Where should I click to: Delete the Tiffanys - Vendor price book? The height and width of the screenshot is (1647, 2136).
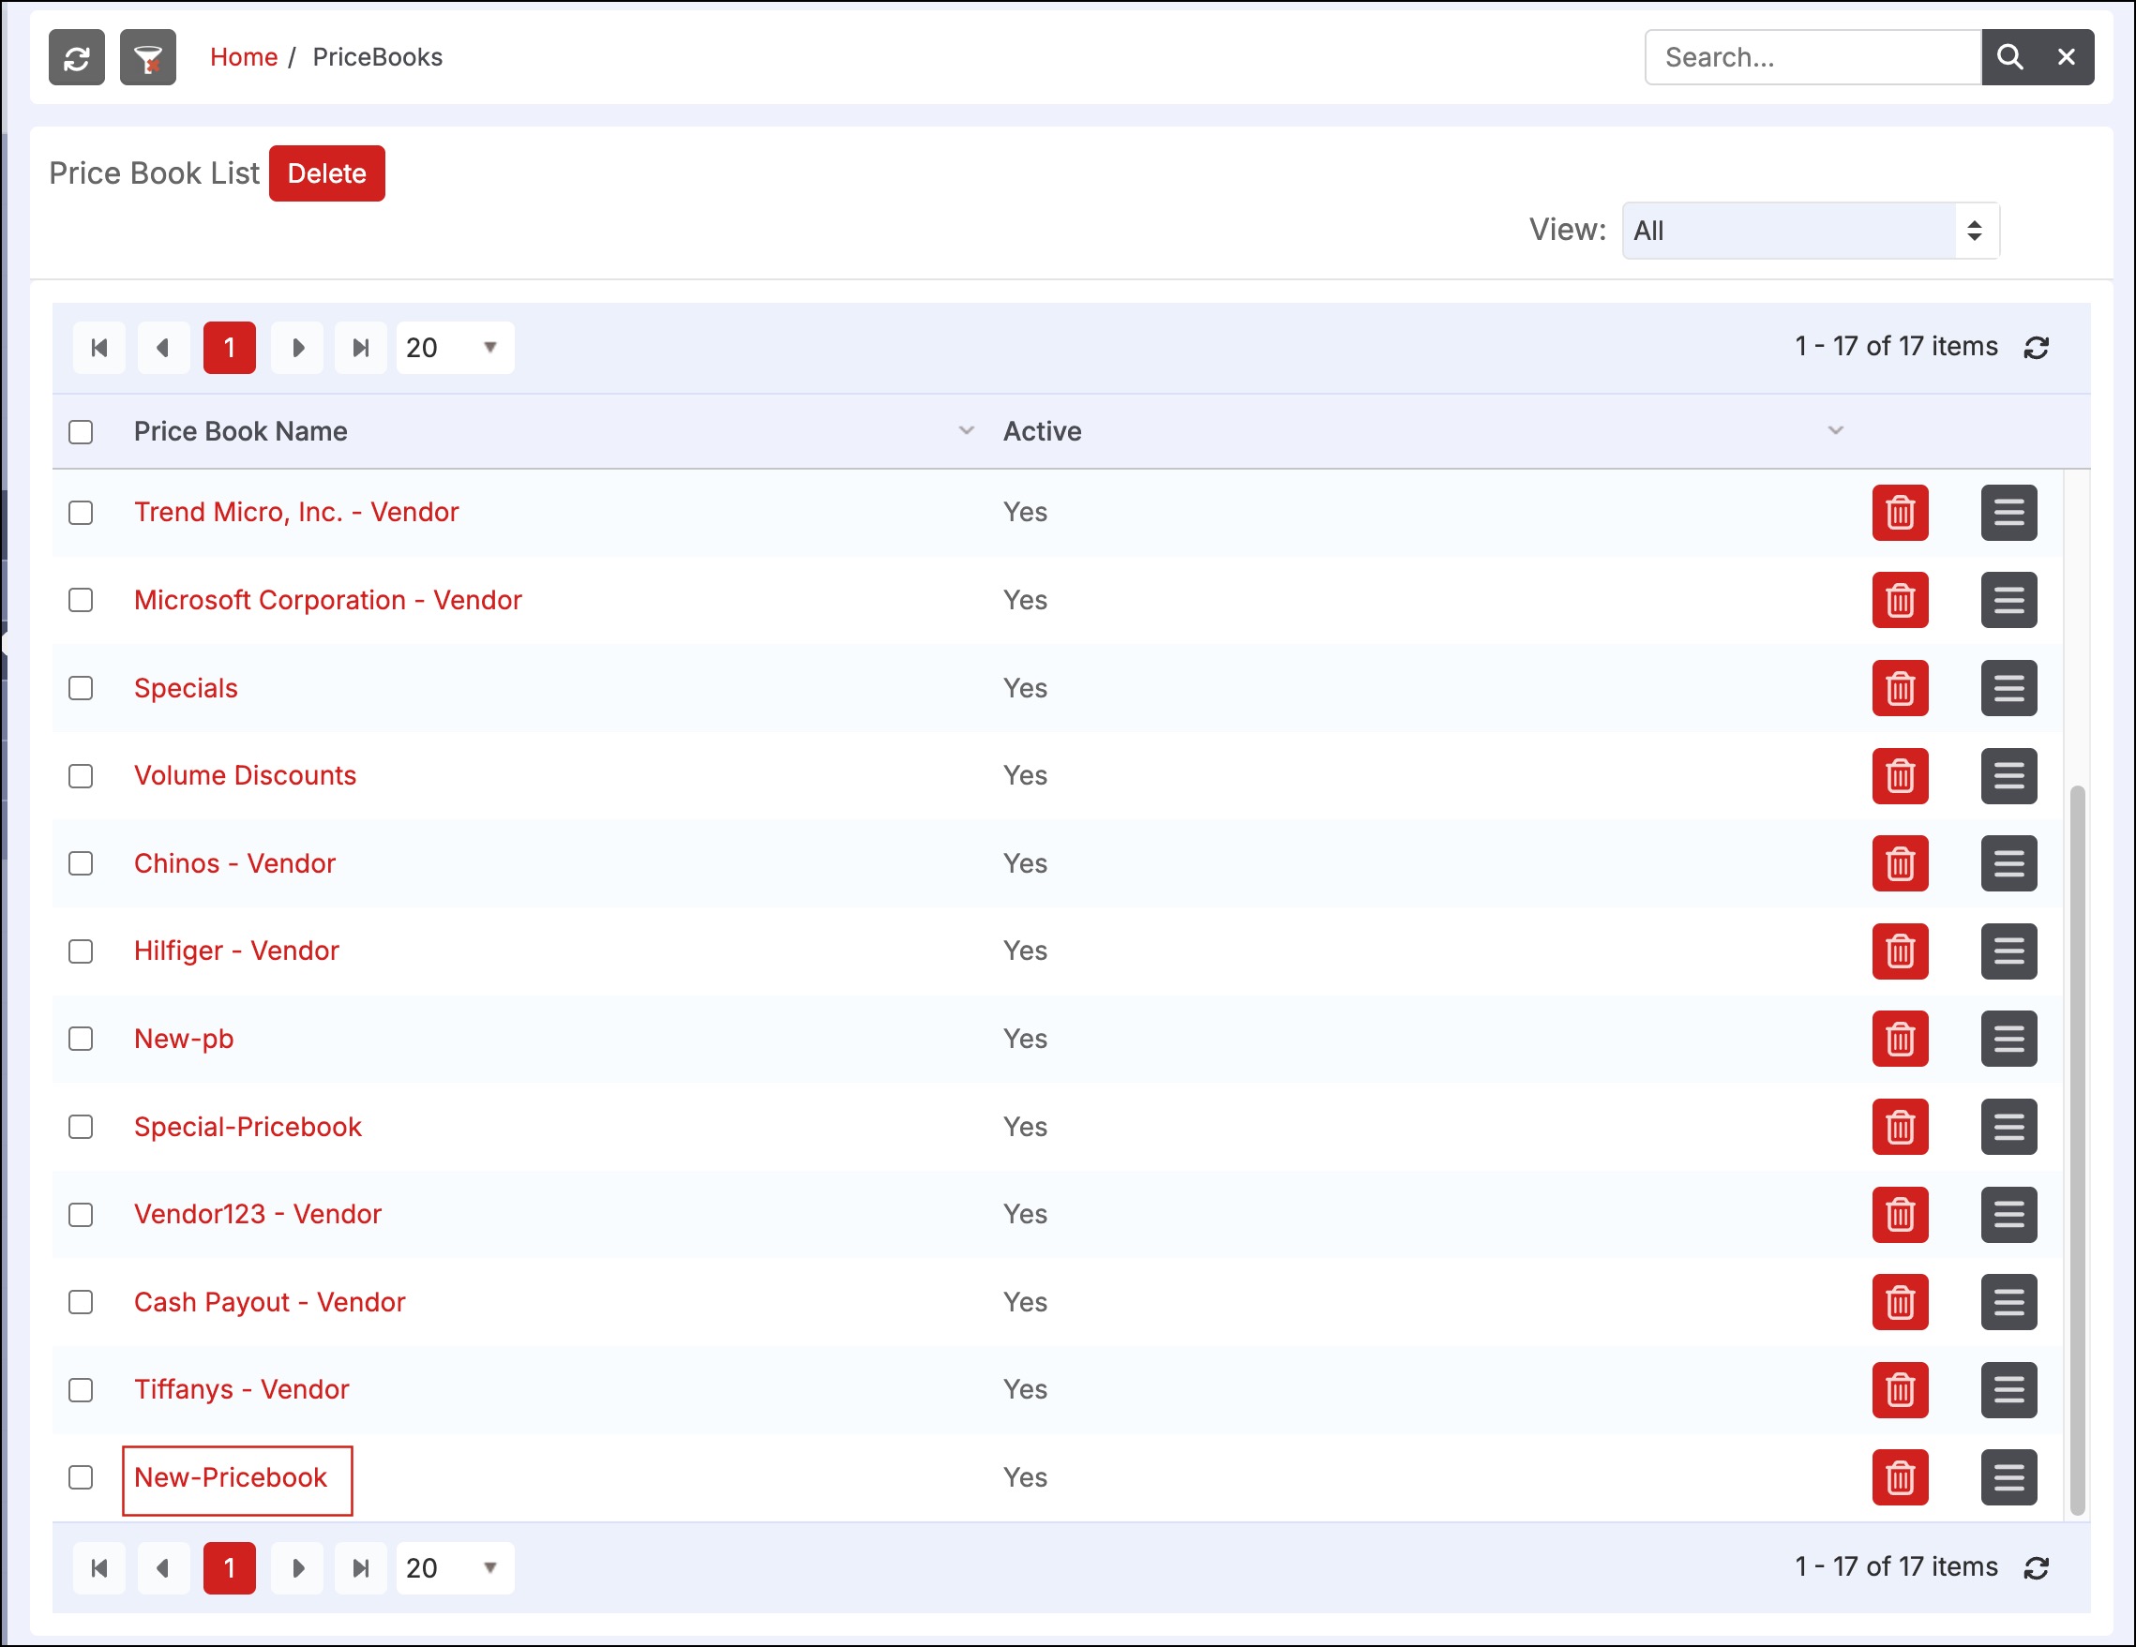1901,1390
